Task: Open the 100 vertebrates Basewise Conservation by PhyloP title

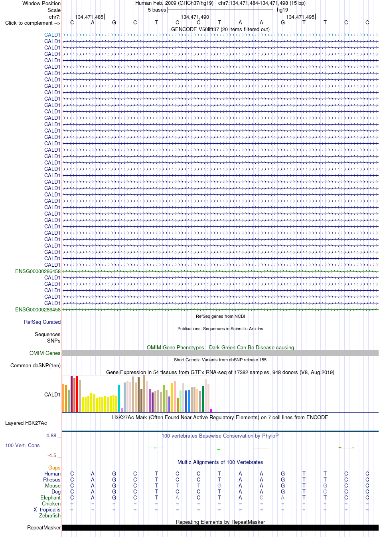Action: click(220, 436)
